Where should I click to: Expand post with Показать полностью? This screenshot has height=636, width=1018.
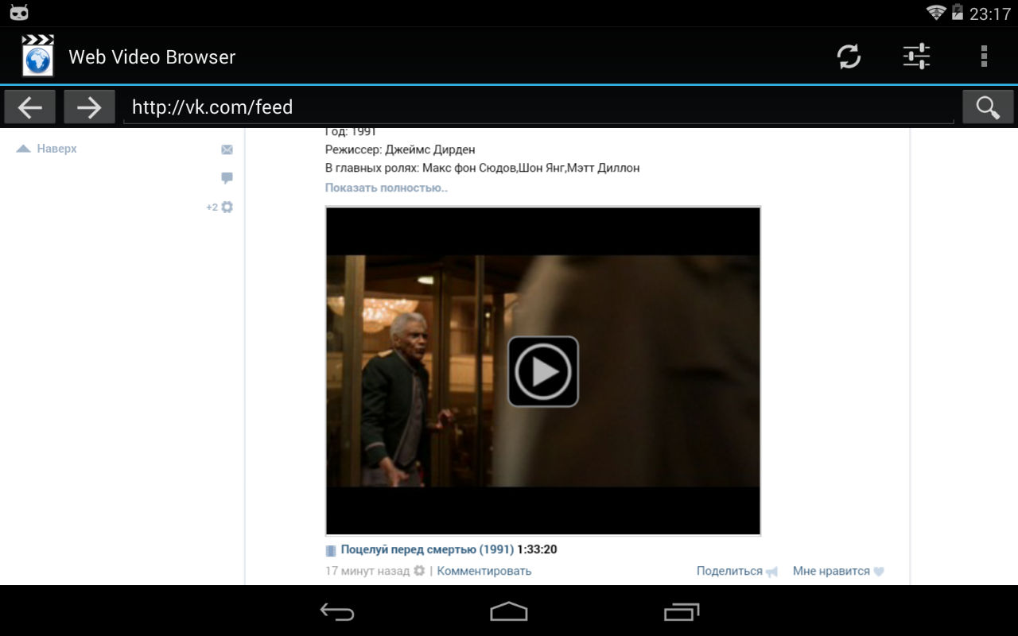(386, 188)
